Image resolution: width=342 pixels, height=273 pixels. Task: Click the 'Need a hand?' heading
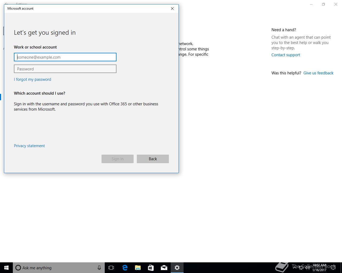[x=284, y=30]
